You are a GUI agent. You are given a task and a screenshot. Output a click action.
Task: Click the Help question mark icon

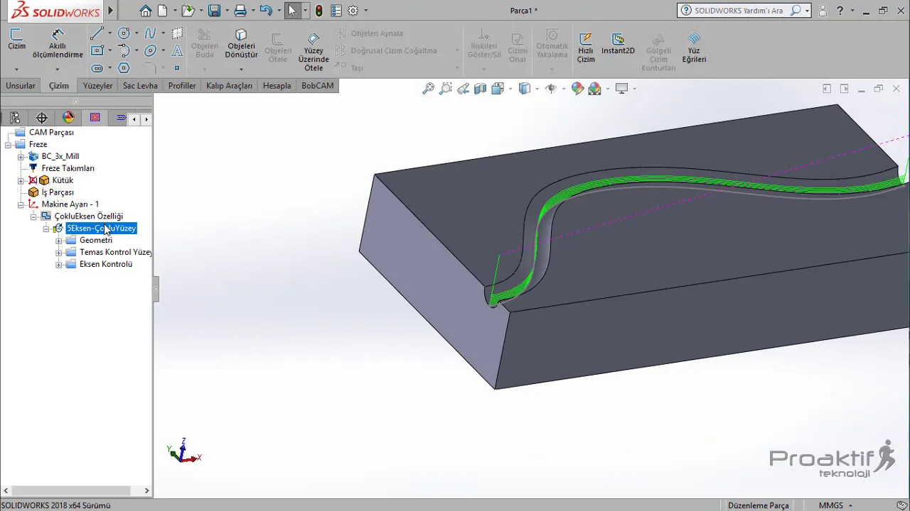(x=840, y=11)
